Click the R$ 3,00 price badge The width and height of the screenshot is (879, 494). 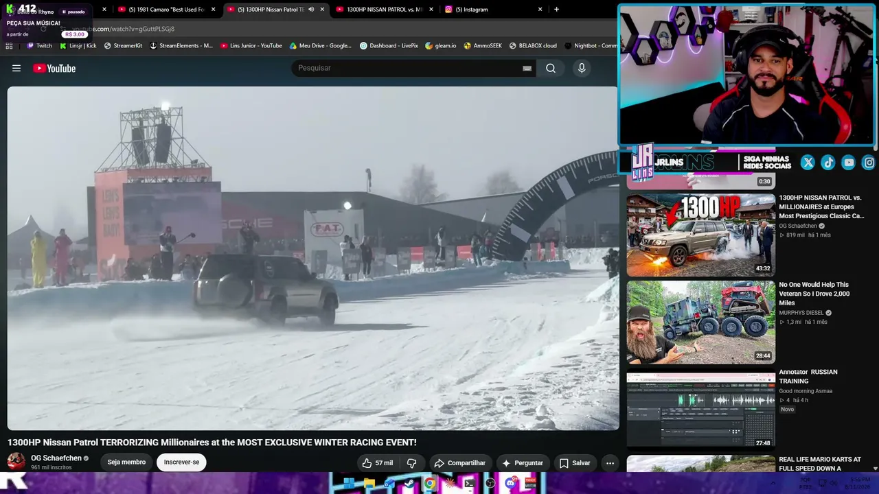coord(75,34)
